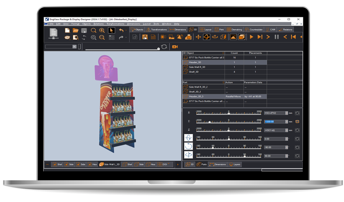Screen dimensions: 344x202
Task: Click the refresh arrows next to the slider
Action: click(x=164, y=47)
